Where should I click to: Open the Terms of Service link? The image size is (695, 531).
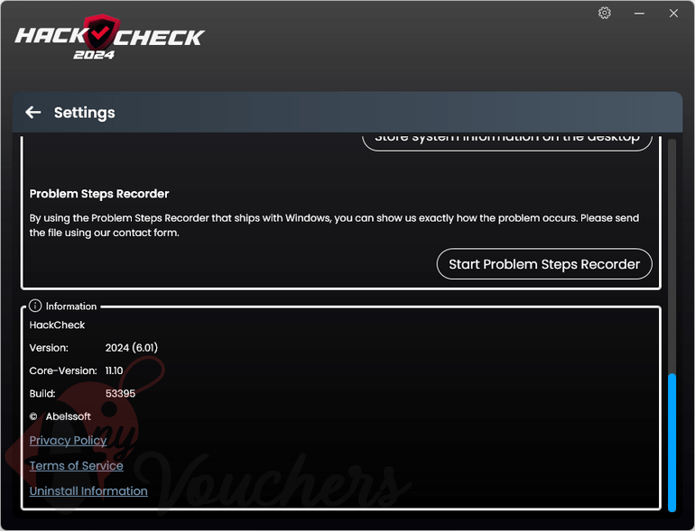coord(76,465)
